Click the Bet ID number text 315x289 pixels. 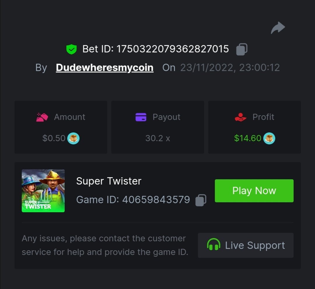tap(173, 49)
